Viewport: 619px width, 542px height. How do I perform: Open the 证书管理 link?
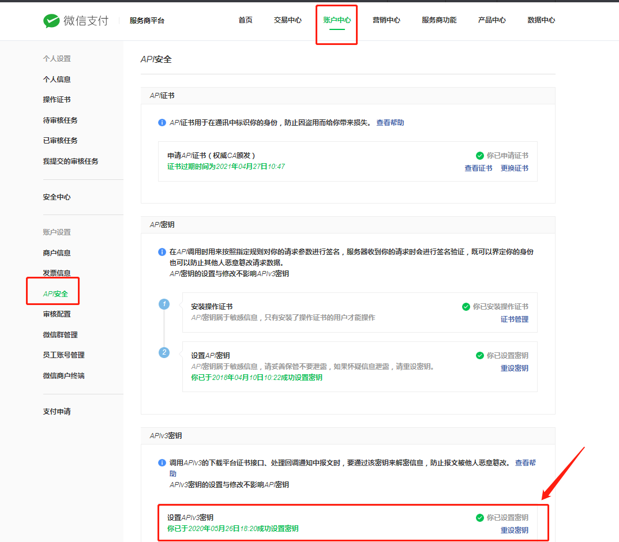515,319
